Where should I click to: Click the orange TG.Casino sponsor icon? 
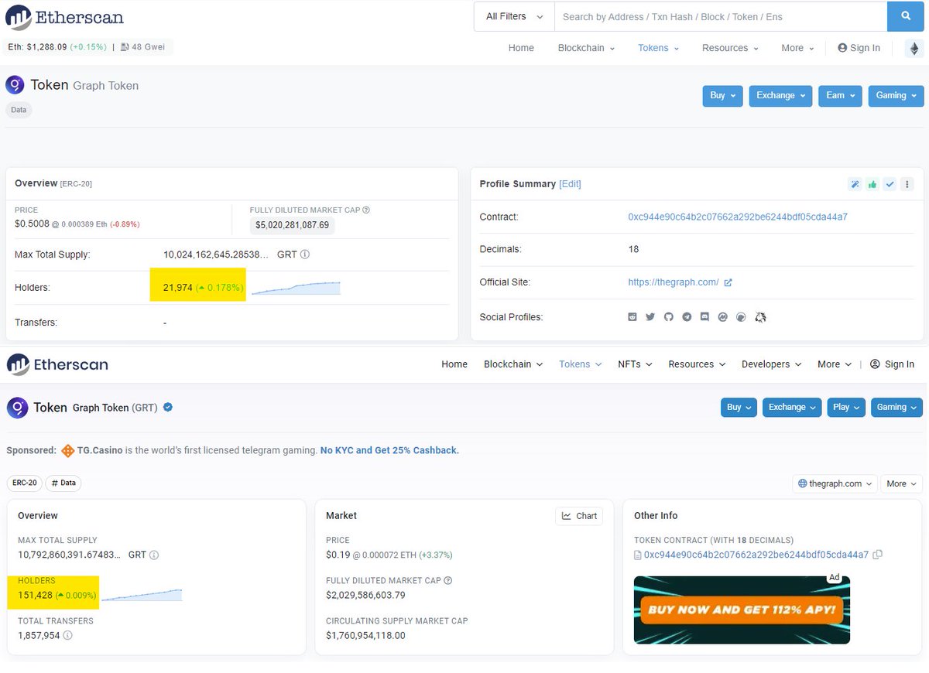point(68,450)
